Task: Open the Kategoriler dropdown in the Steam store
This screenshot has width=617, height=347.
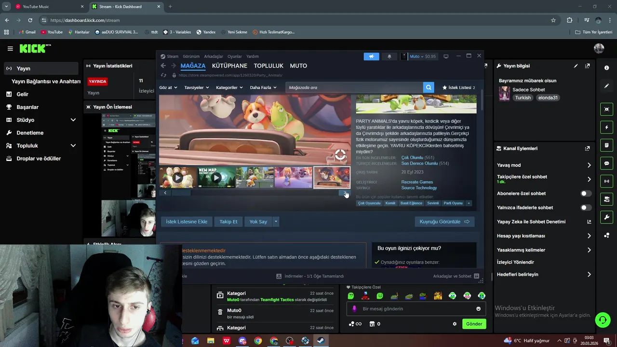Action: 229,88
